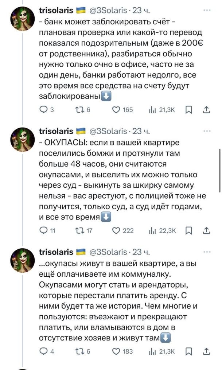222x370 pixels.
Task: Bookmark the bank account blocking tweet
Action: (189, 110)
